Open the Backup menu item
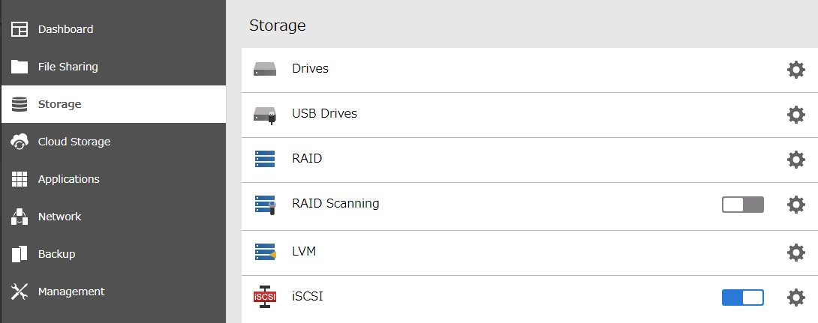Screen dimensions: 818x323 tap(56, 254)
